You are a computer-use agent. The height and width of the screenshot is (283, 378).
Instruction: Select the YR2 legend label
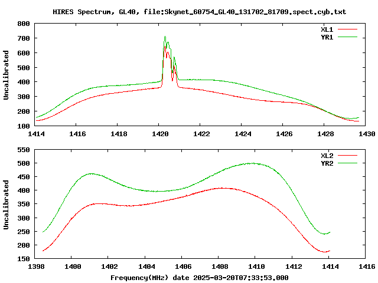[327, 163]
